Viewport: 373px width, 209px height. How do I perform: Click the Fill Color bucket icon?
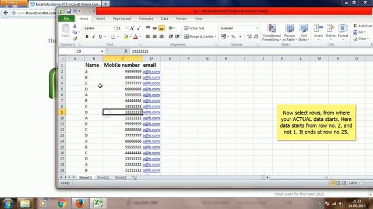[x=126, y=37]
